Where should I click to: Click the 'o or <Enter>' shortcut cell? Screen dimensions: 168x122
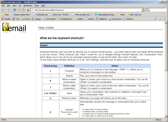pyautogui.click(x=50, y=93)
